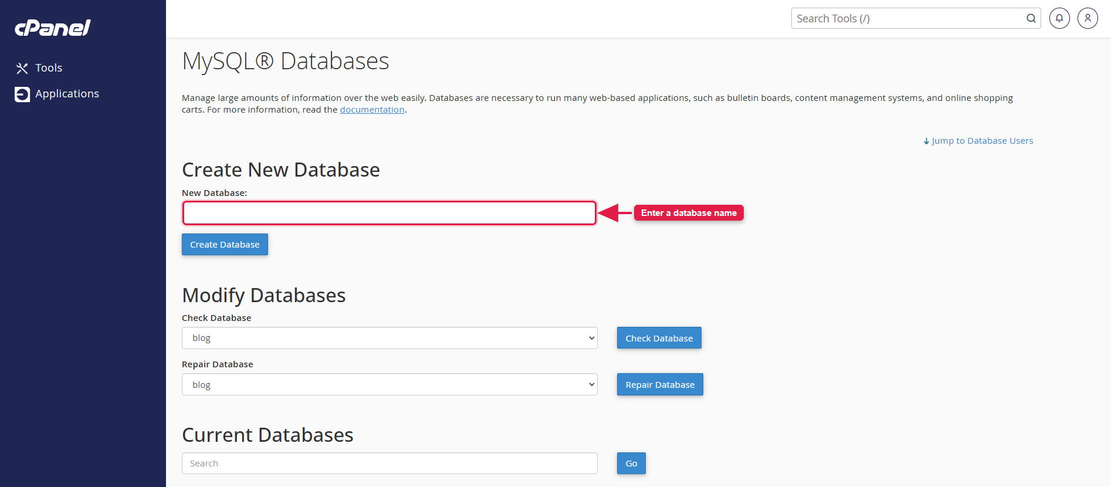Click the Create New Database heading
The height and width of the screenshot is (487, 1111).
click(281, 170)
